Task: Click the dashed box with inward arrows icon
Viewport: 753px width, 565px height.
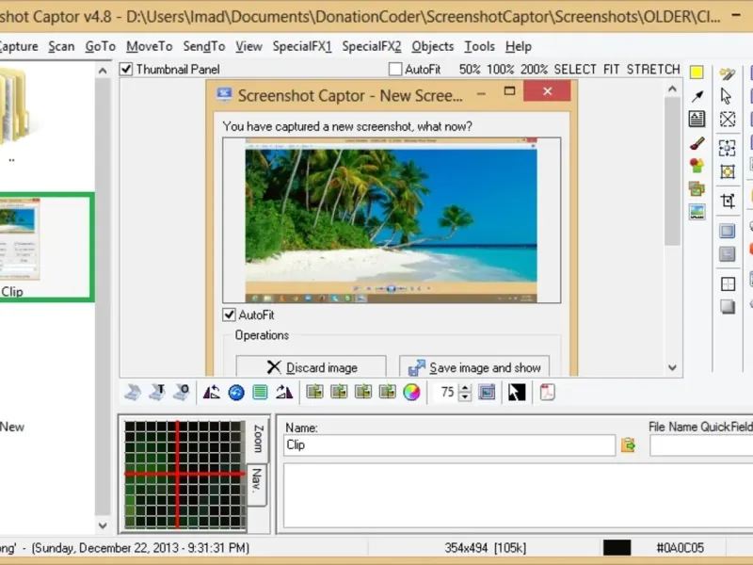Action: pyautogui.click(x=727, y=148)
